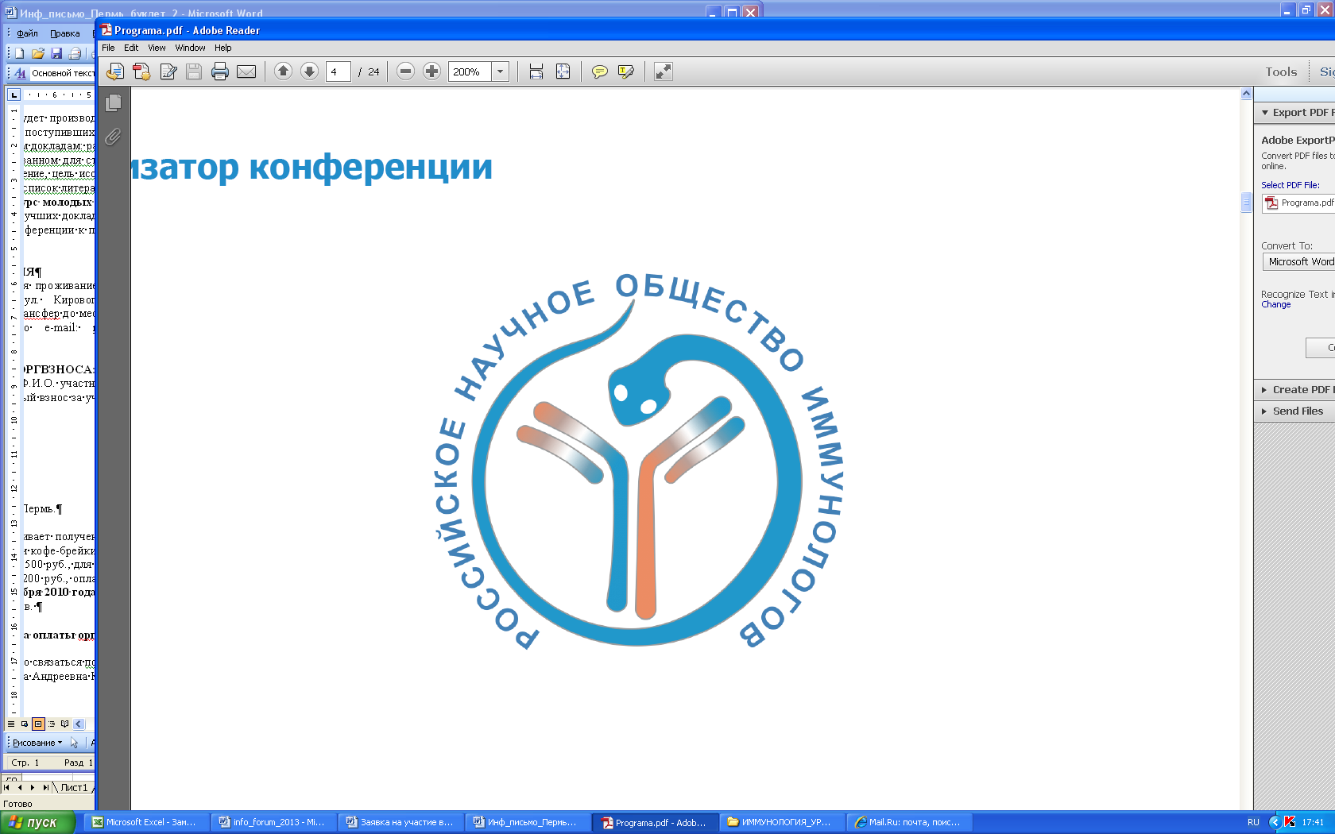Click the Select PDF File link
This screenshot has width=1335, height=834.
point(1290,185)
